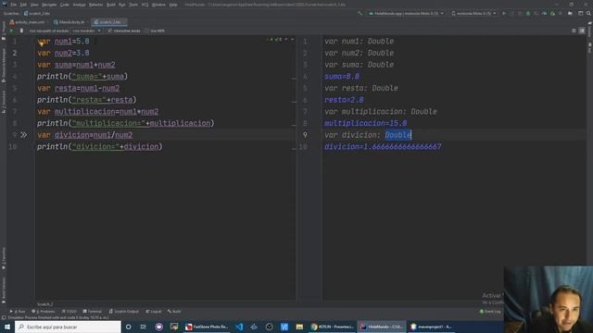This screenshot has height=333, width=593.
Task: Open the Navigate menu
Action: pos(49,5)
